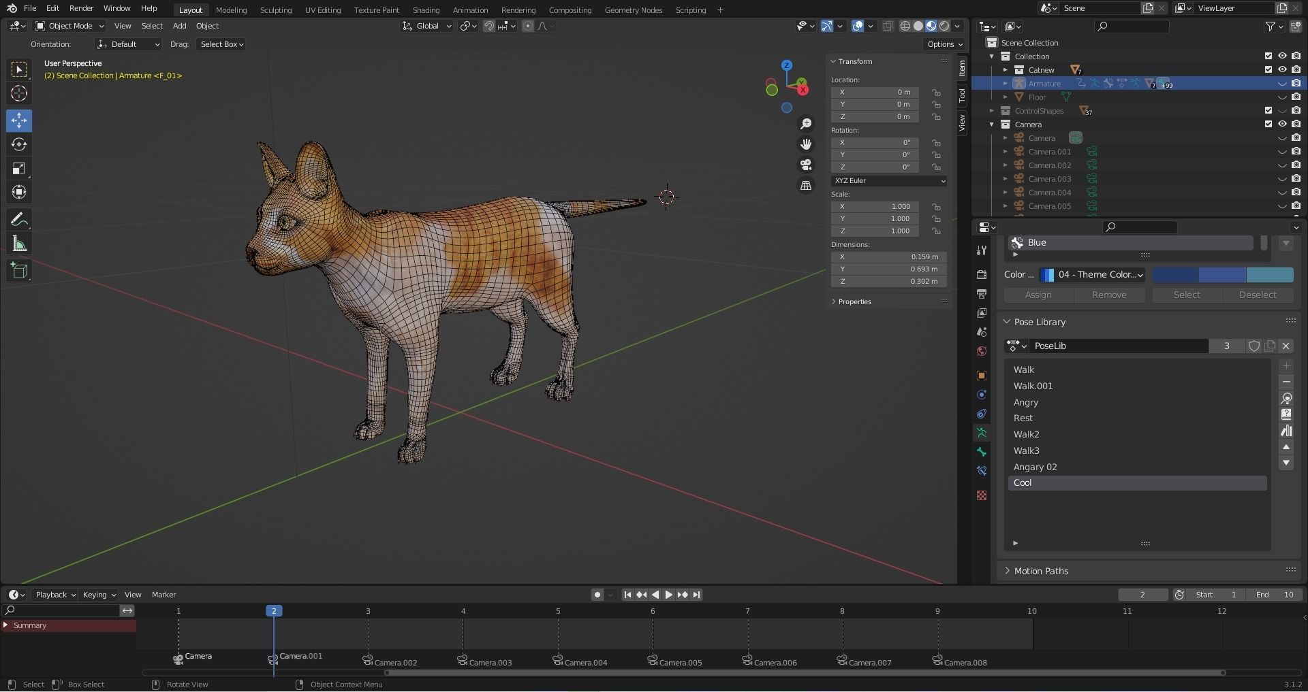The width and height of the screenshot is (1308, 692).
Task: Open 04 - Theme Color Set dropdown
Action: pos(1092,275)
